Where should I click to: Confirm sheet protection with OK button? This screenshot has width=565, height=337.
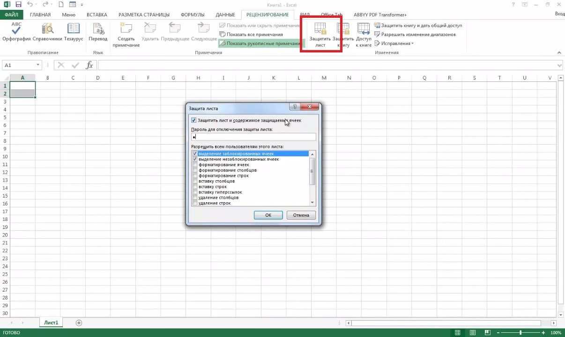click(x=268, y=215)
